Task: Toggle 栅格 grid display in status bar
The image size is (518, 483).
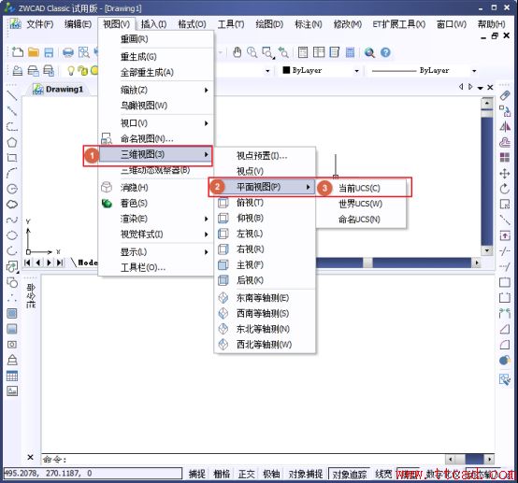Action: coord(222,474)
